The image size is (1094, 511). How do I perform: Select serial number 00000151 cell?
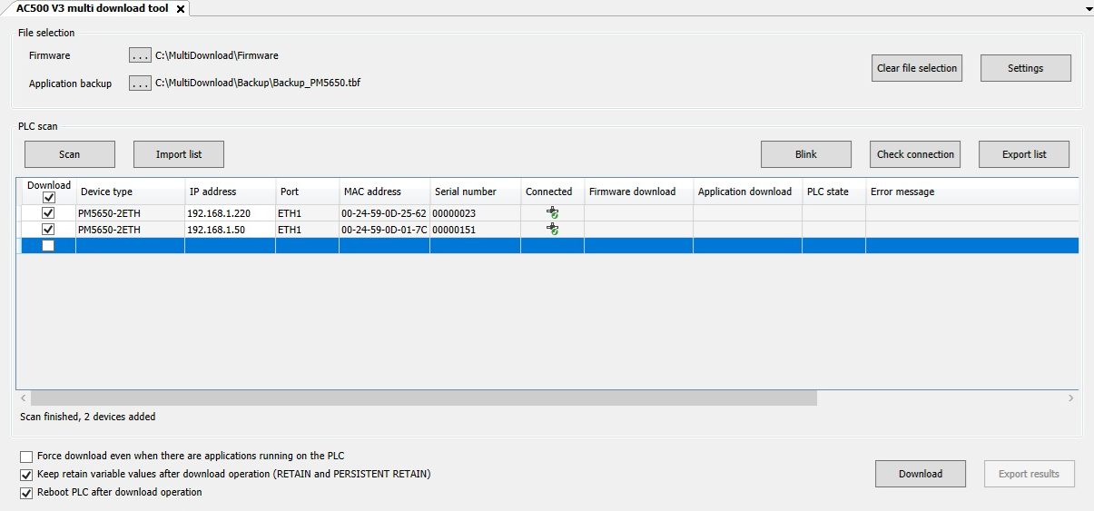point(476,230)
